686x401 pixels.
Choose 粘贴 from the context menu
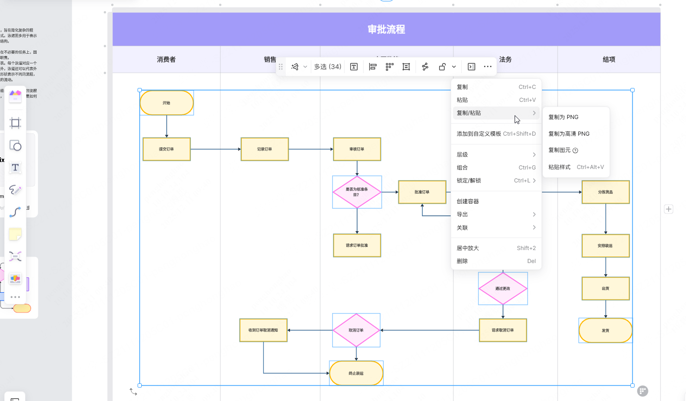point(496,100)
